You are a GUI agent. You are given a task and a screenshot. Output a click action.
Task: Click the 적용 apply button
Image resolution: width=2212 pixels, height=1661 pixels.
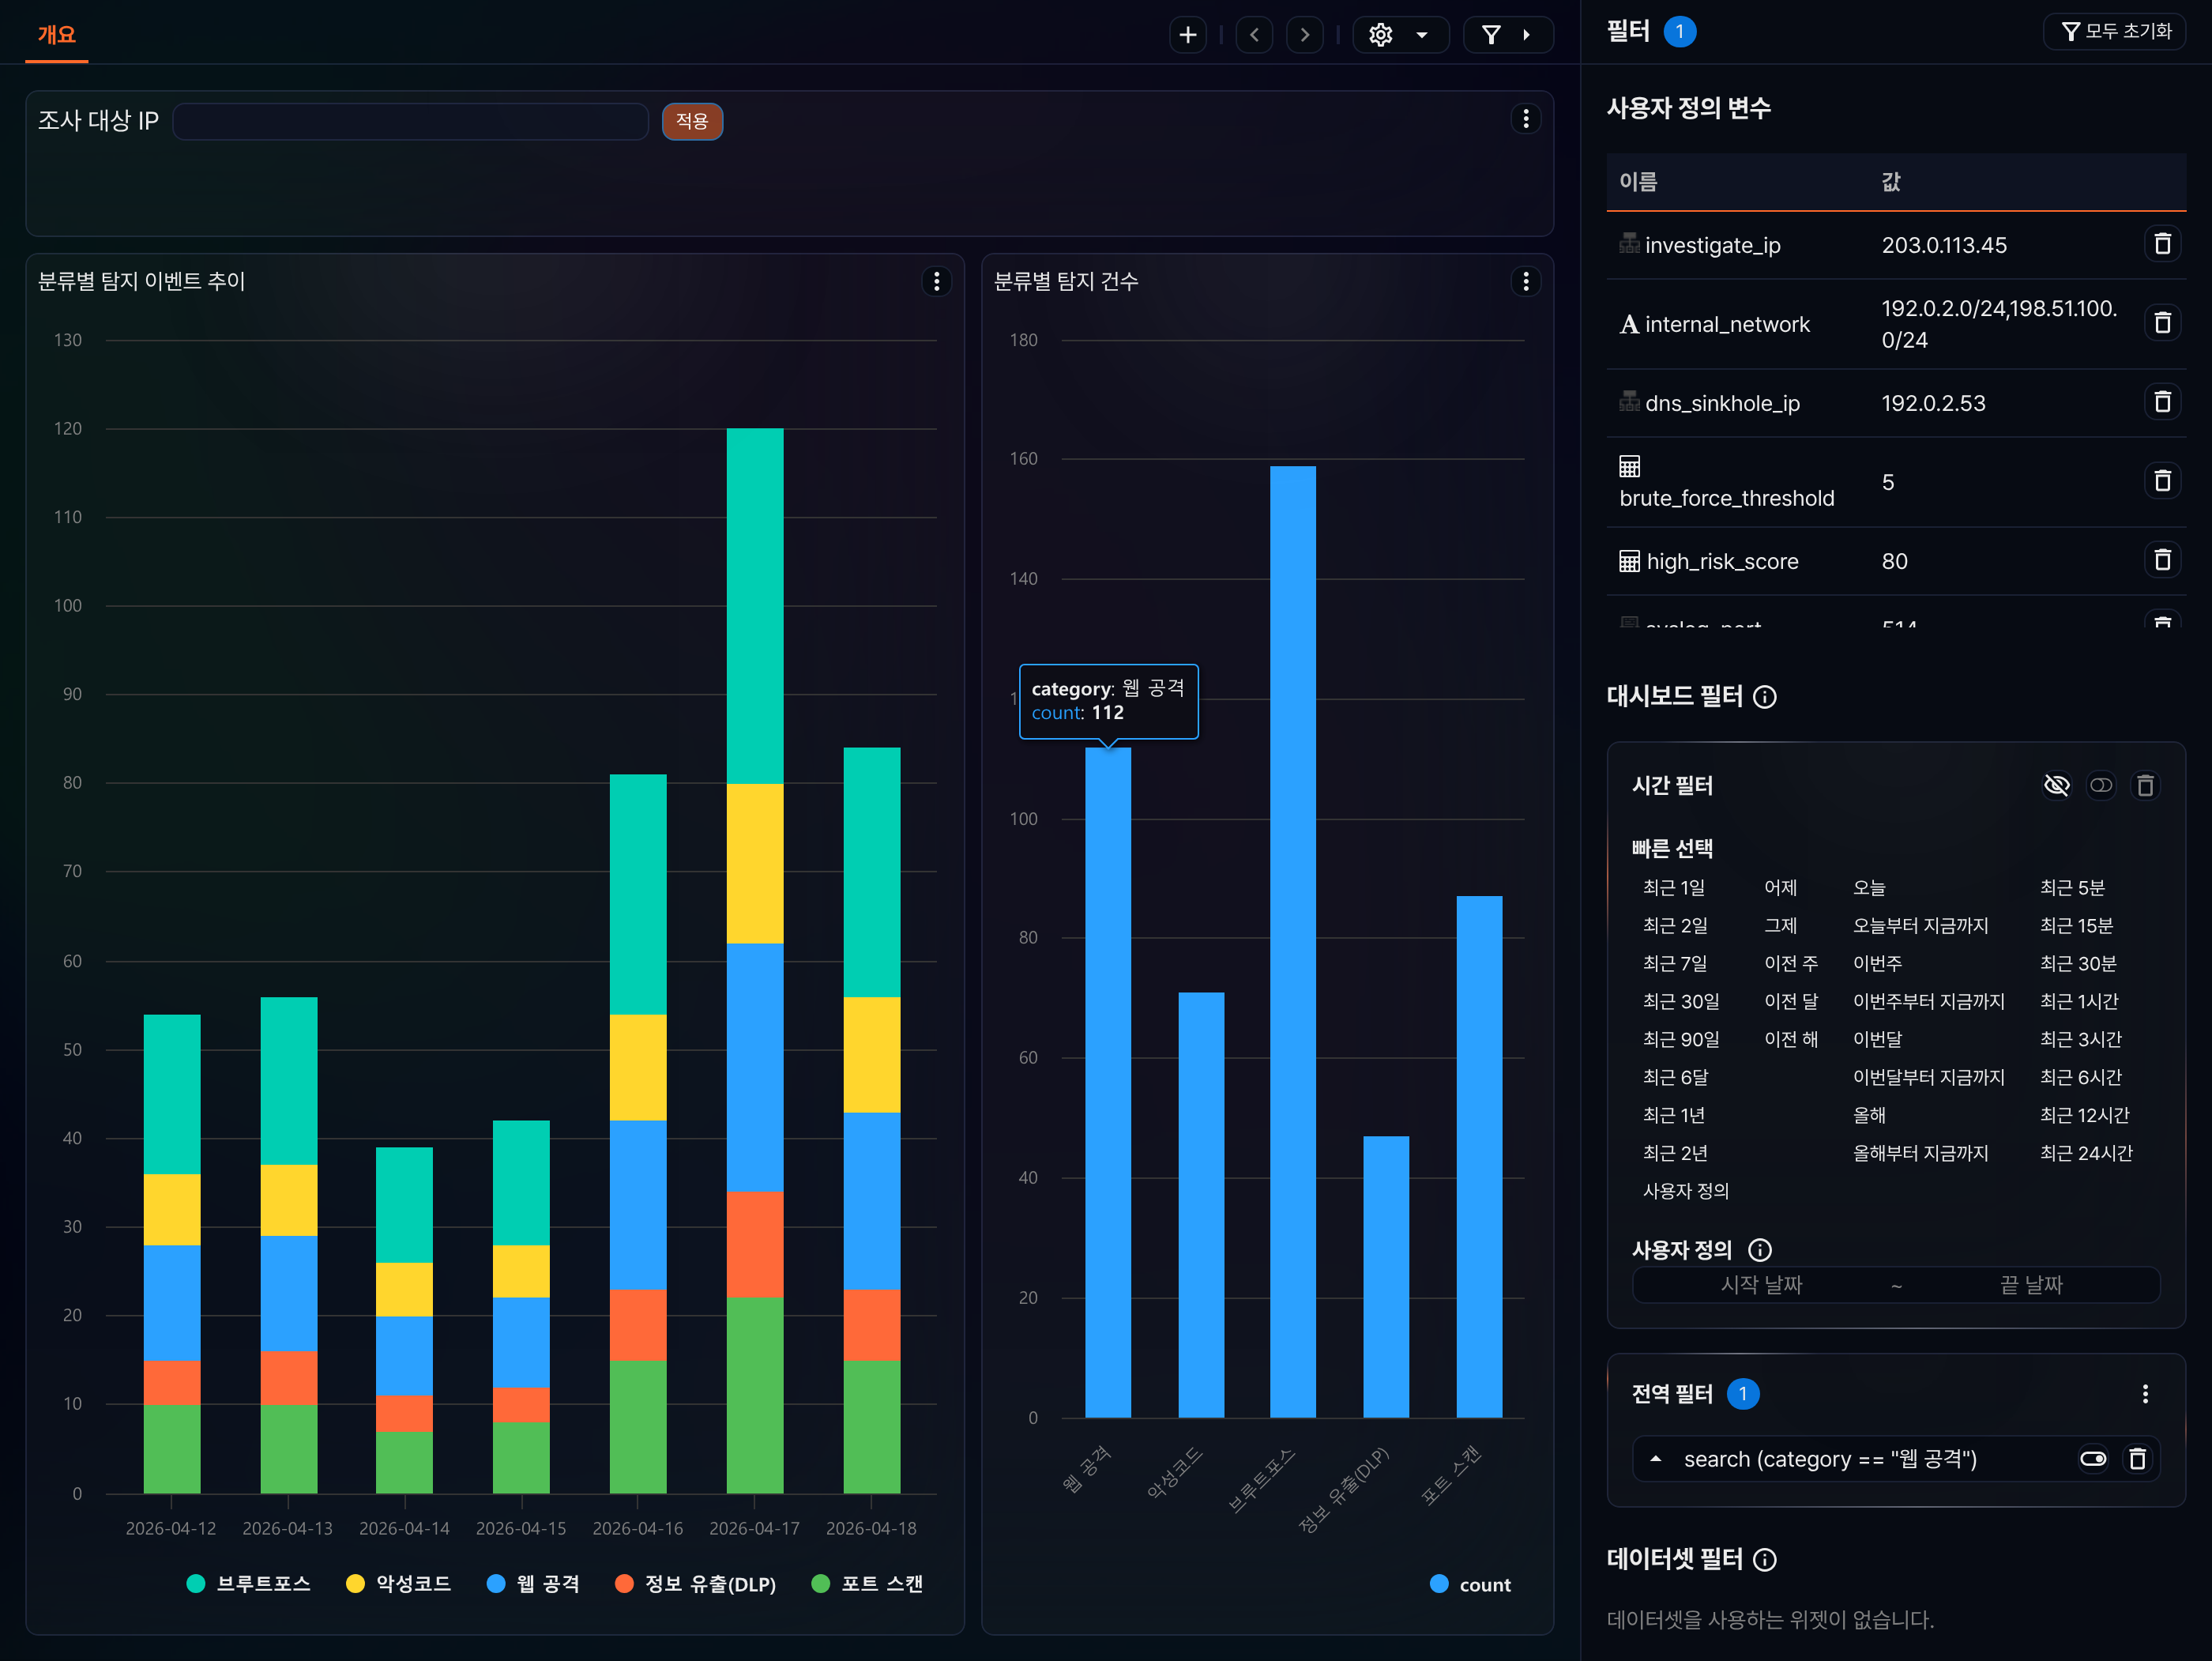[692, 121]
